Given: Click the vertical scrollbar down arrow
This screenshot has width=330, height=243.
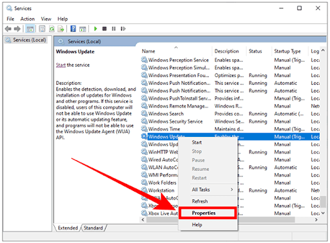Looking at the screenshot, I should pos(323,213).
